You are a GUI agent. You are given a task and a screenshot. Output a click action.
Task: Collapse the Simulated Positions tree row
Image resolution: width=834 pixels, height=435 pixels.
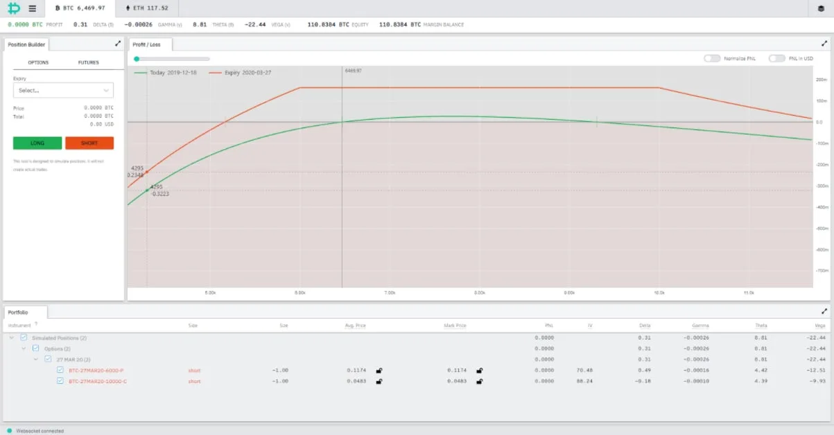[12, 337]
